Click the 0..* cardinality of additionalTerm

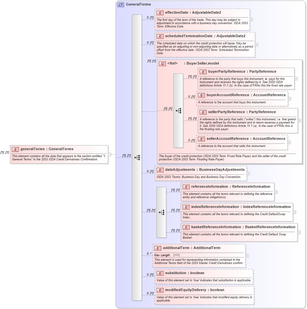(x=149, y=254)
